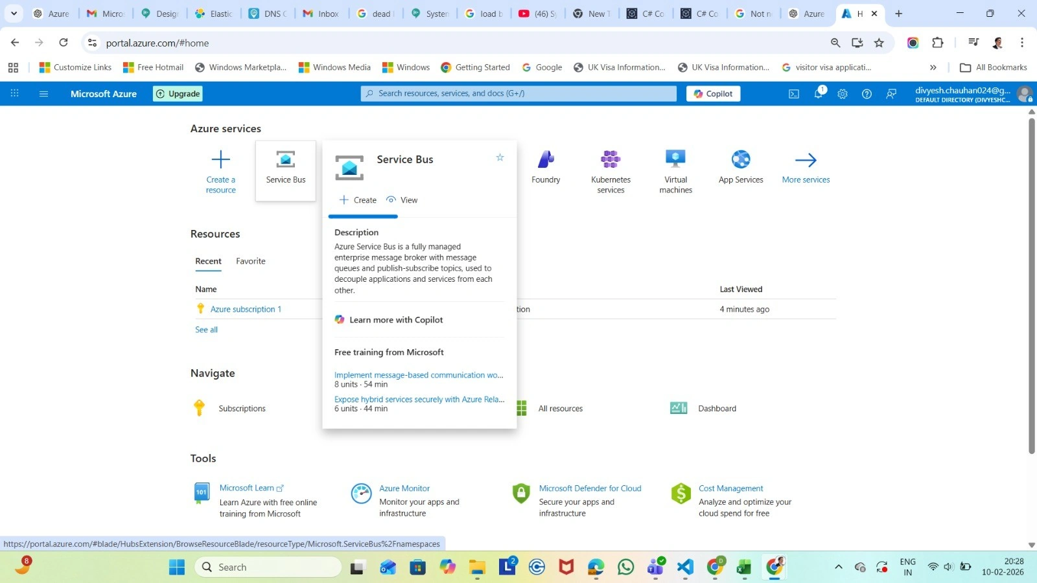
Task: Click the scrollbar up arrow
Action: [1032, 111]
